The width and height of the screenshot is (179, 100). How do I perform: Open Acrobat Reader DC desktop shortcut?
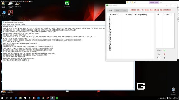coord(11,14)
